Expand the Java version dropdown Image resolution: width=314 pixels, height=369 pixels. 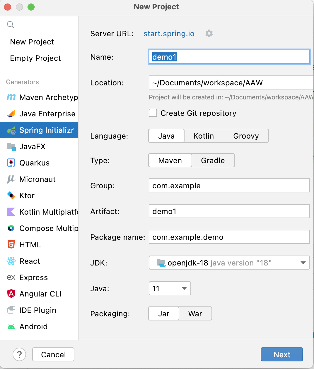click(x=184, y=289)
